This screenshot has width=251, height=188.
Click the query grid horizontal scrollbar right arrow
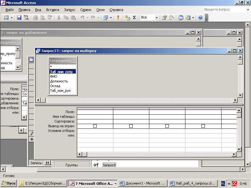point(234,154)
